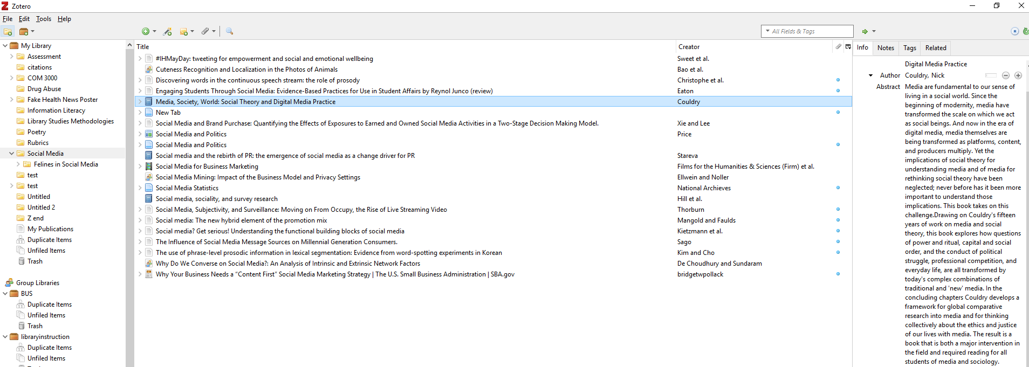Click the New Library icon
Image resolution: width=1029 pixels, height=367 pixels.
[24, 31]
